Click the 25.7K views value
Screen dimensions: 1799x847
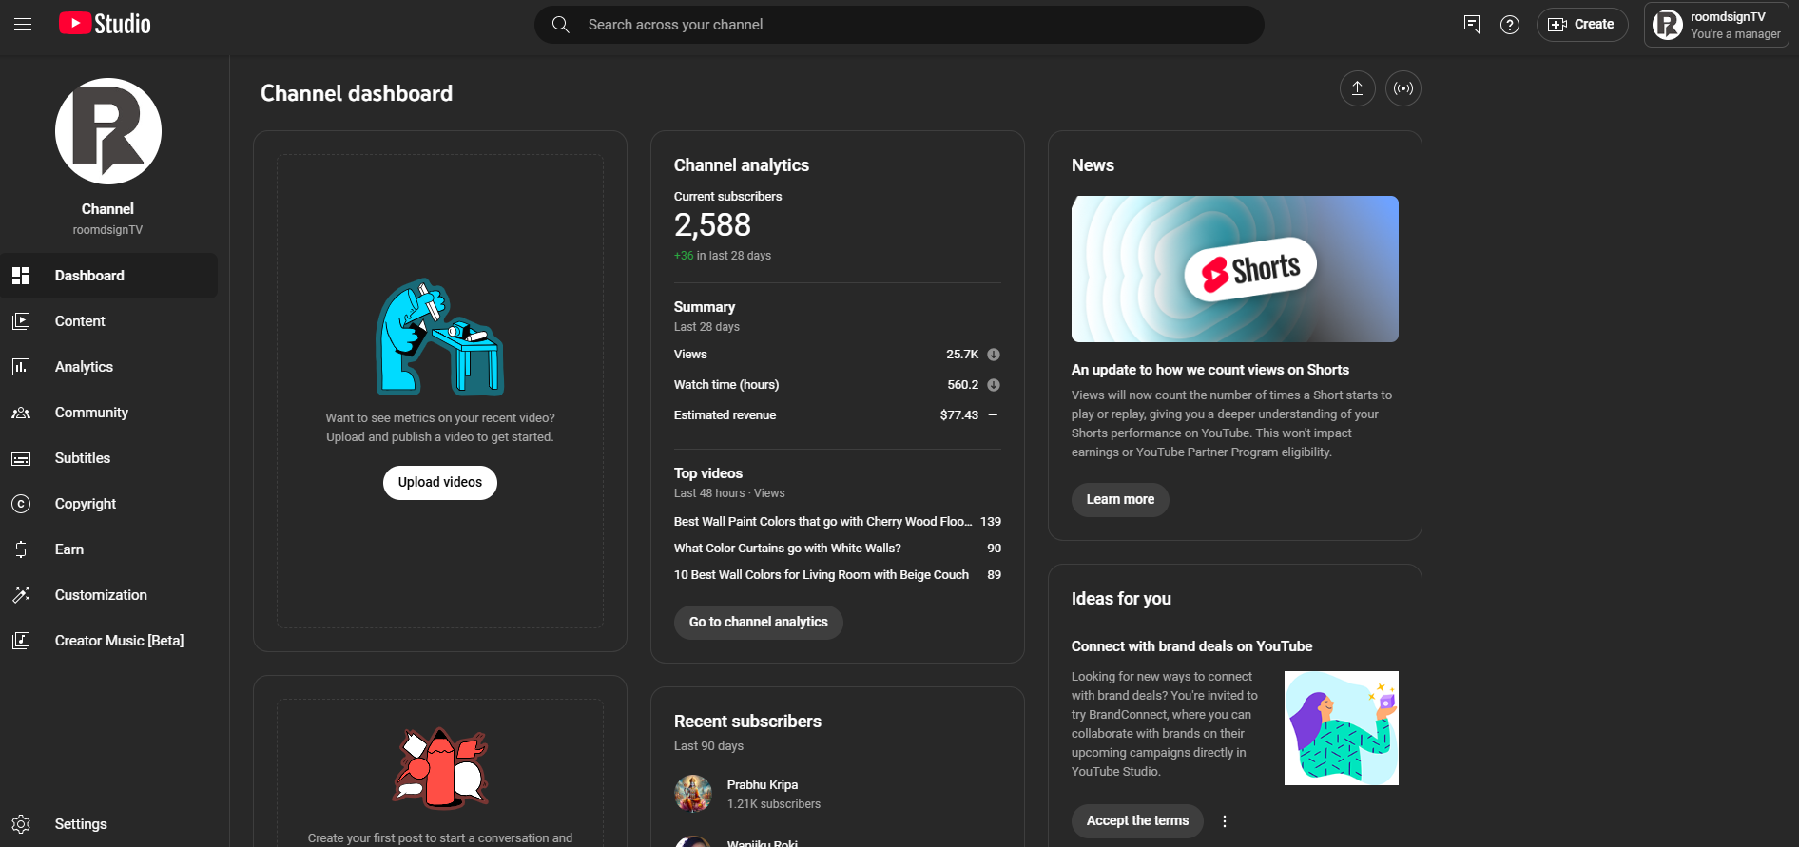coord(962,355)
